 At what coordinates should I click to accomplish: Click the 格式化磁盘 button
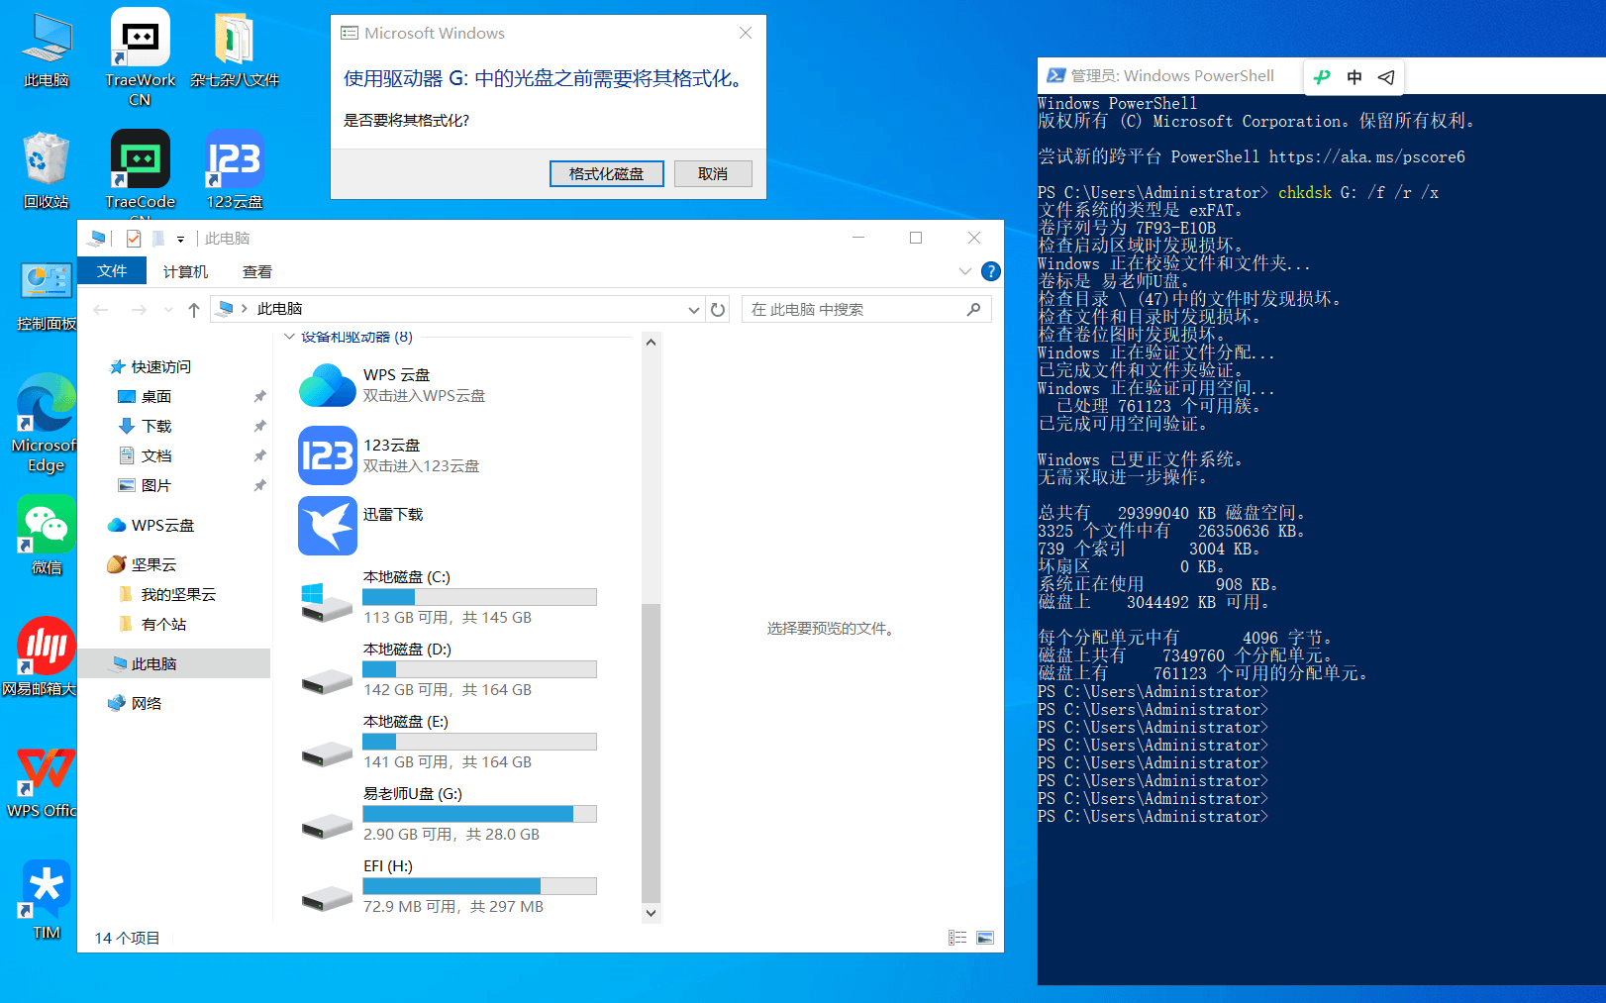pos(606,174)
